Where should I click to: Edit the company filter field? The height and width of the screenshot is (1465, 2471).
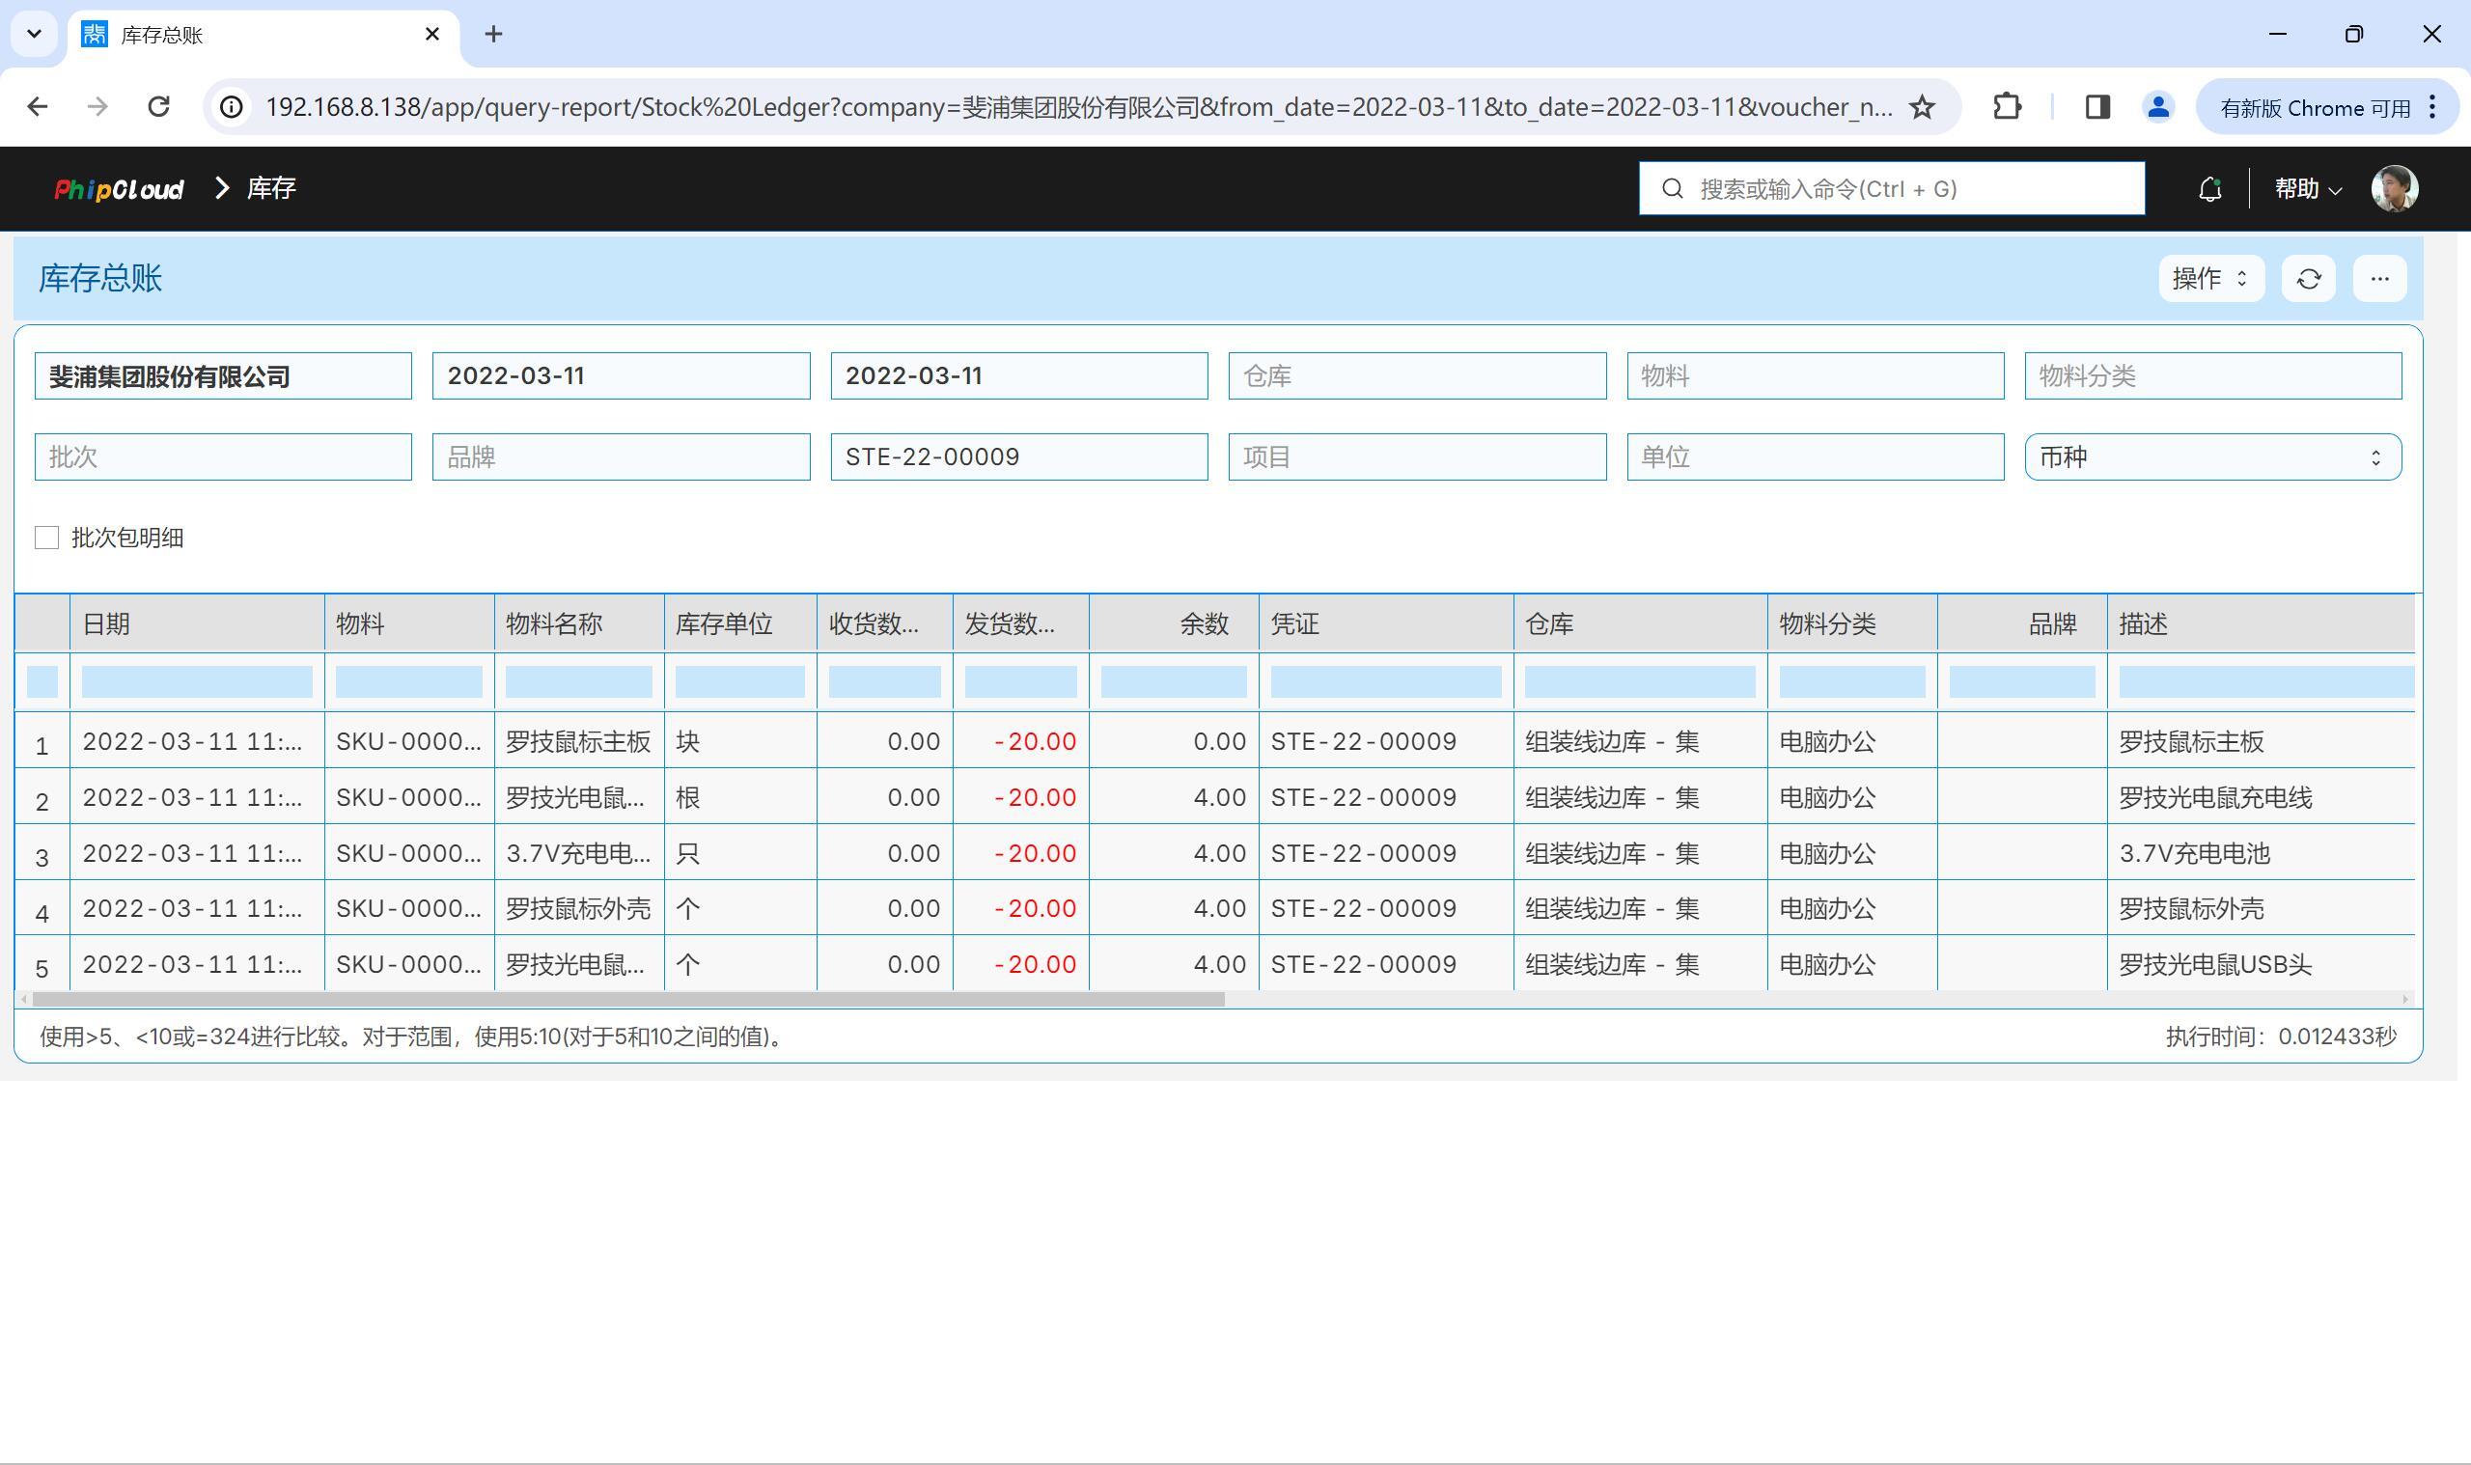coord(223,376)
